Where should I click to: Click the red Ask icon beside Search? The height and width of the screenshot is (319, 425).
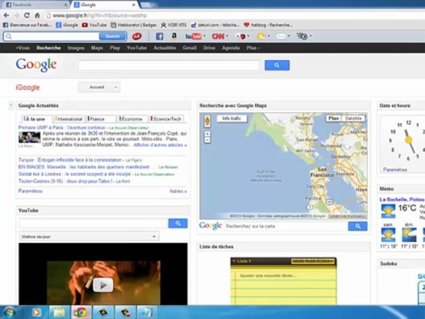tap(137, 36)
